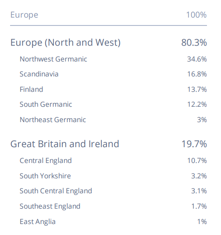The width and height of the screenshot is (221, 235).
Task: Click the 80.3% percentage value
Action: tap(194, 43)
